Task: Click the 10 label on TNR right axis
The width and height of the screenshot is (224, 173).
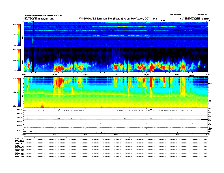Action: (x=210, y=101)
